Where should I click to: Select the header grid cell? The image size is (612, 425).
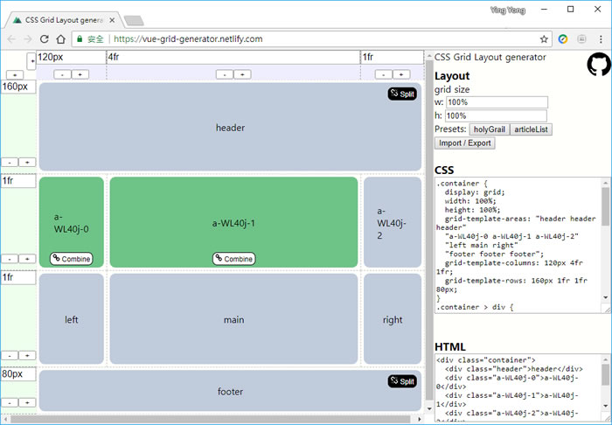[230, 127]
